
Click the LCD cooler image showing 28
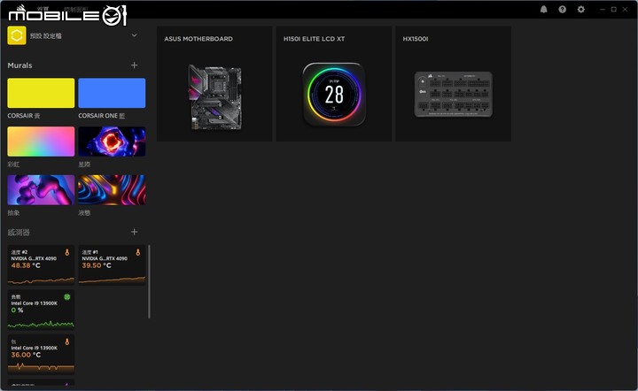(334, 94)
